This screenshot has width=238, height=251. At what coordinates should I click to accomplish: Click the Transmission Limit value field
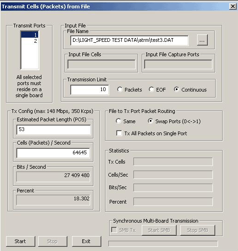click(x=90, y=90)
